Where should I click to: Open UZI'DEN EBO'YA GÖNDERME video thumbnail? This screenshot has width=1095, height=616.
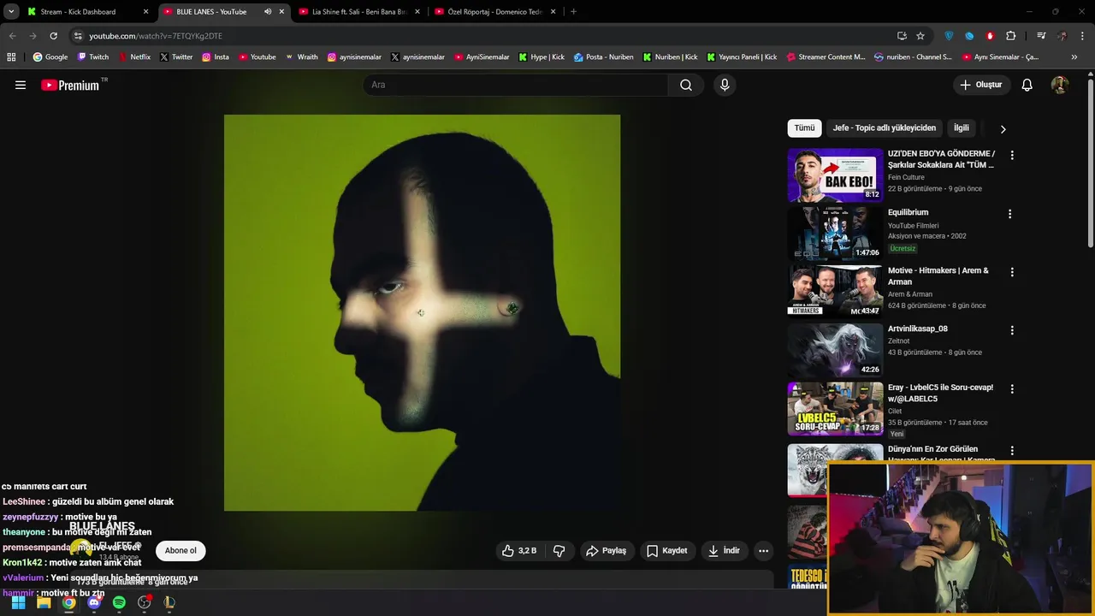(x=835, y=175)
